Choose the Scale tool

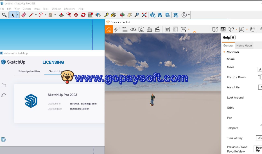(x=91, y=15)
